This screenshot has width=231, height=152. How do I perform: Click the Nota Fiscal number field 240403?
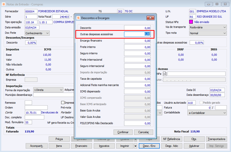coord(61,17)
